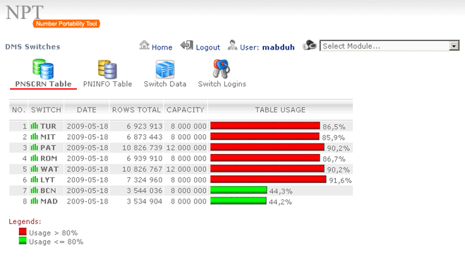
Task: Click the green usage bar for MAD
Action: point(238,201)
